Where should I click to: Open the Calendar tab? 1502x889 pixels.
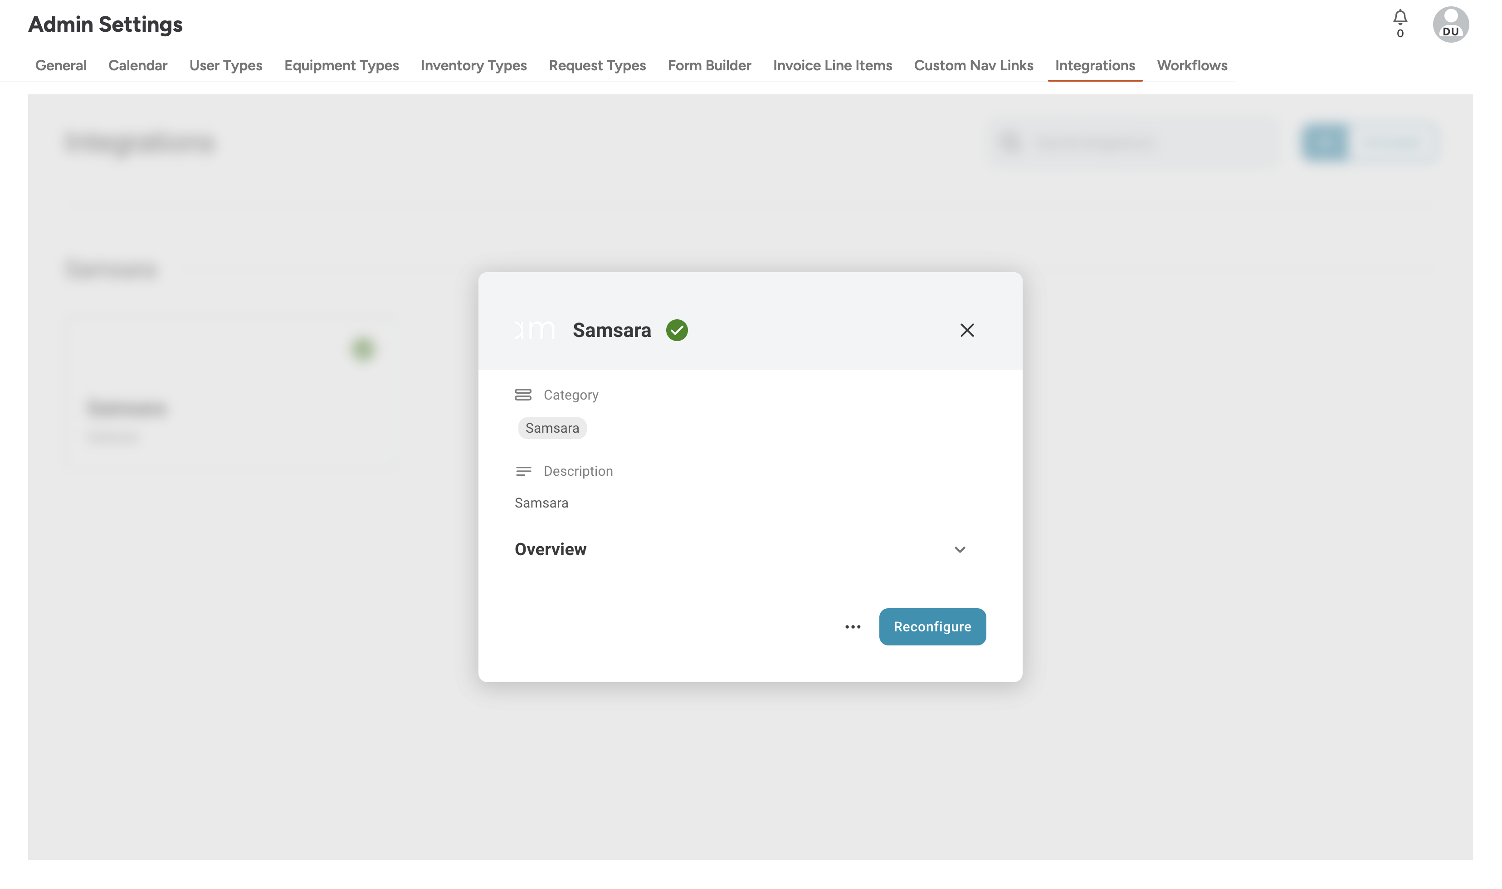tap(138, 65)
